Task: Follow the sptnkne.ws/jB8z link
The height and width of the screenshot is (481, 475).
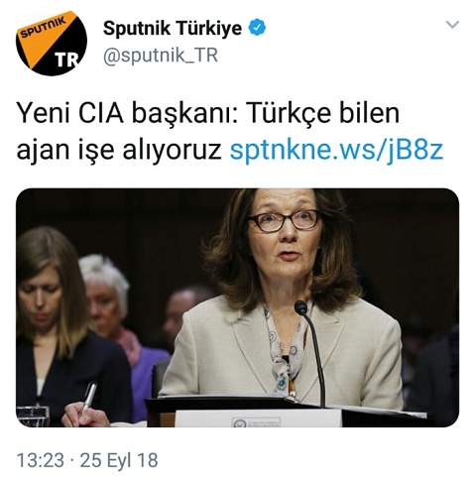Action: [x=336, y=149]
